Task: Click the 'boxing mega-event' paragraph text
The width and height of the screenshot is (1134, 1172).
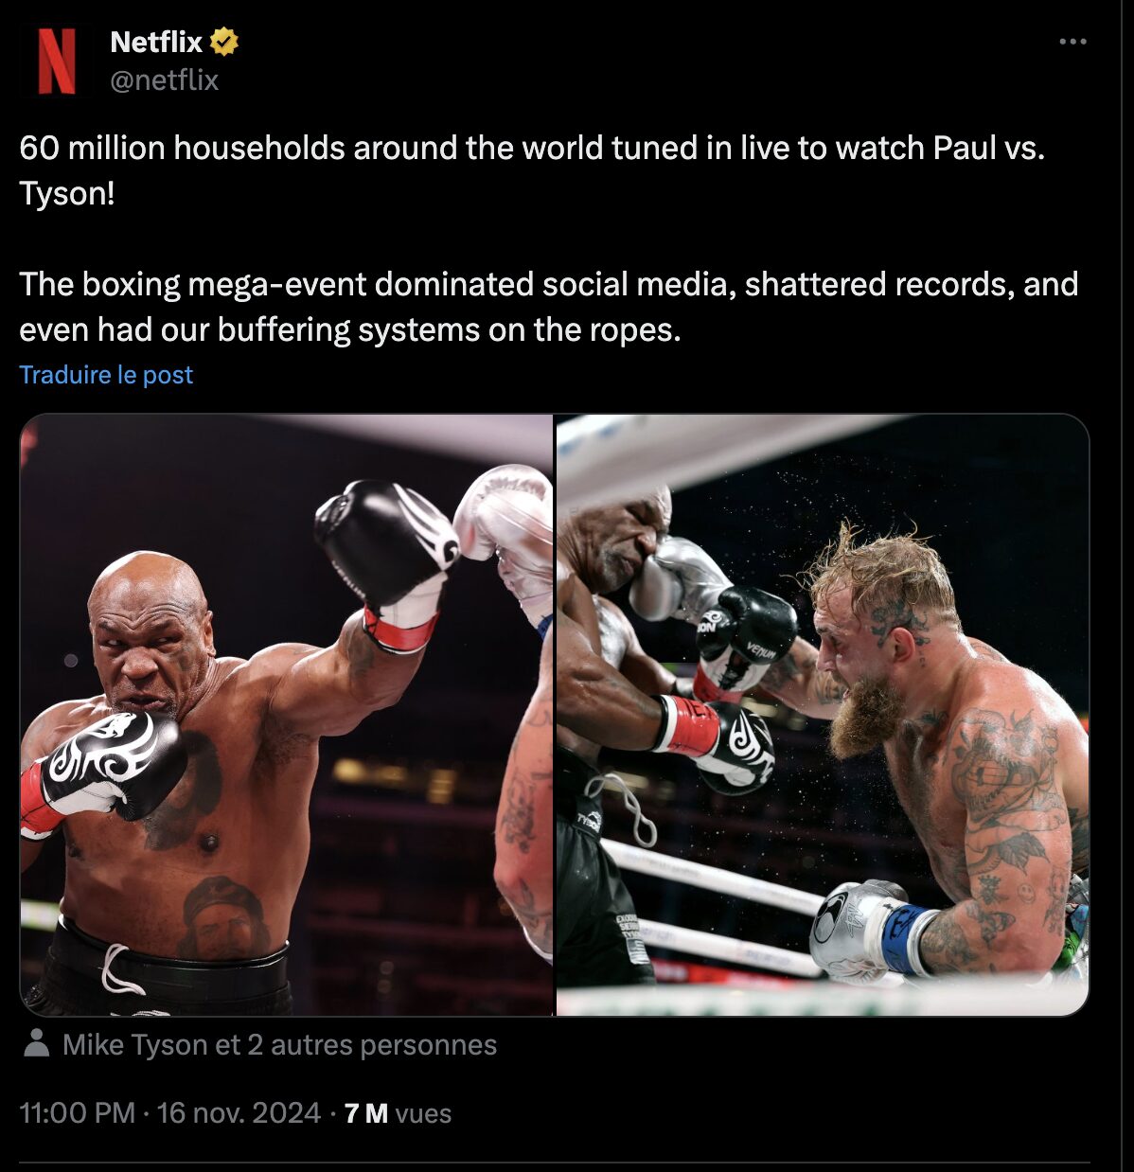Action: pos(549,307)
